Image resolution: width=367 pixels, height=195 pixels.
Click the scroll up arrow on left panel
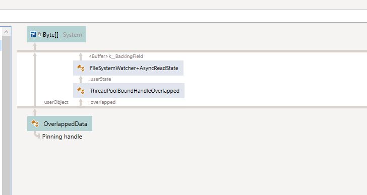tap(7, 31)
